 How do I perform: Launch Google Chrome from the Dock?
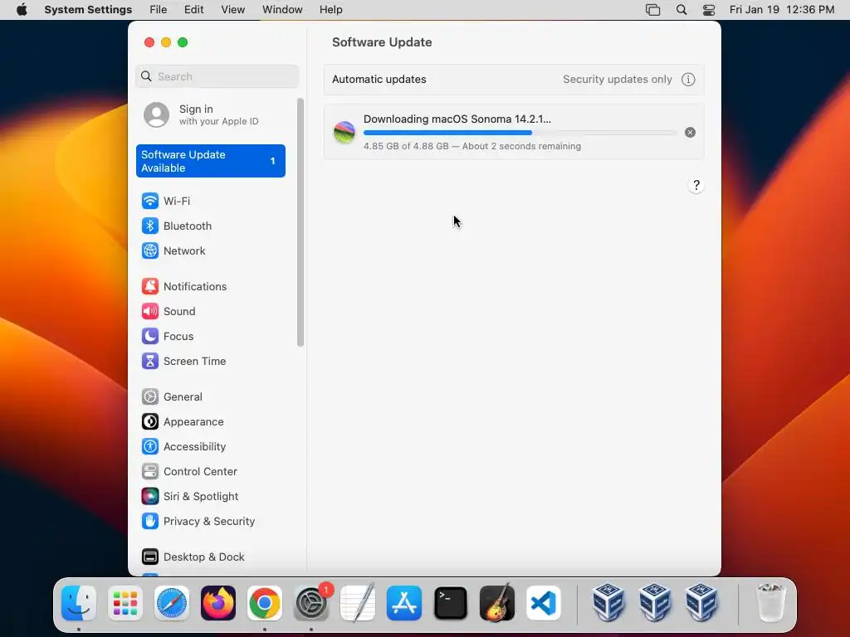click(x=265, y=603)
